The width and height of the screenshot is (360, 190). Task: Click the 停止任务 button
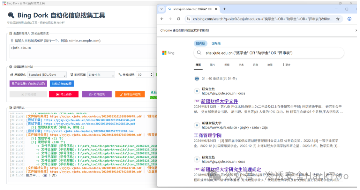coord(64,94)
